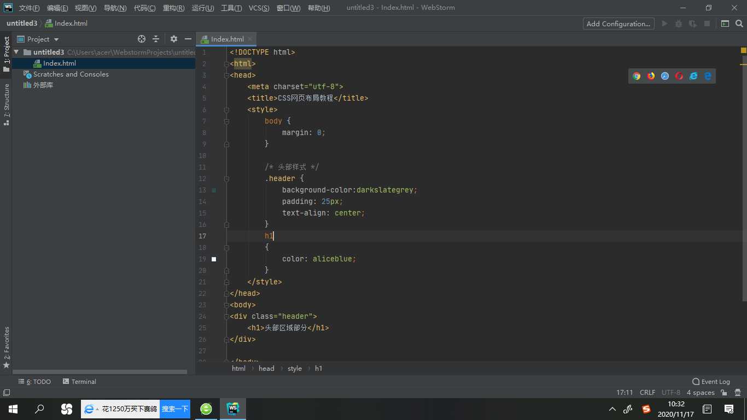The image size is (747, 420).
Task: Toggle the 1: Project side tab
Action: pos(6,54)
